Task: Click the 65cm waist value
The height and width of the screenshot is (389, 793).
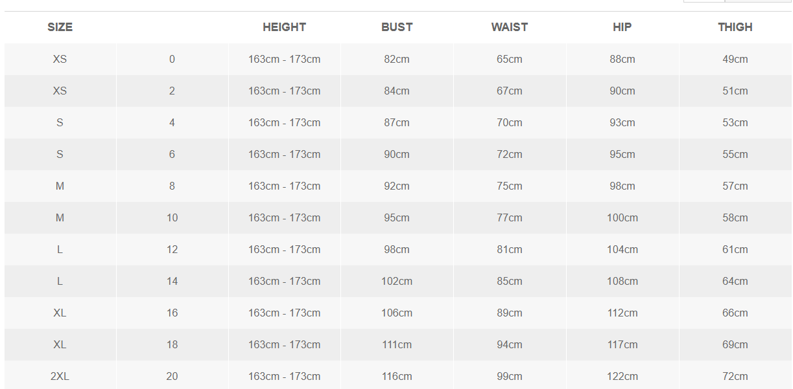Action: click(x=510, y=59)
